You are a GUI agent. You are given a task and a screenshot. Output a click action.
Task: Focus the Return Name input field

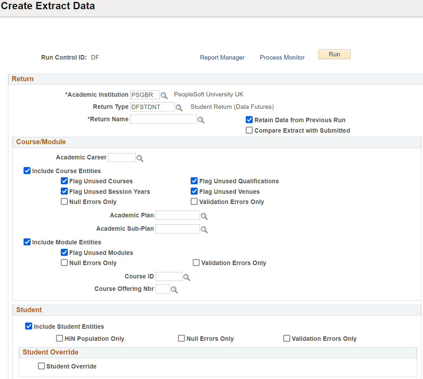coord(163,119)
